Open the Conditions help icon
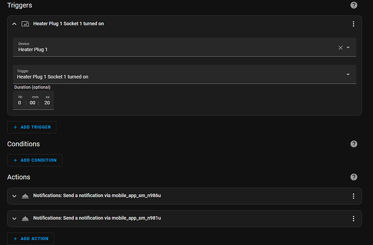Image resolution: width=373 pixels, height=245 pixels. 354,144
